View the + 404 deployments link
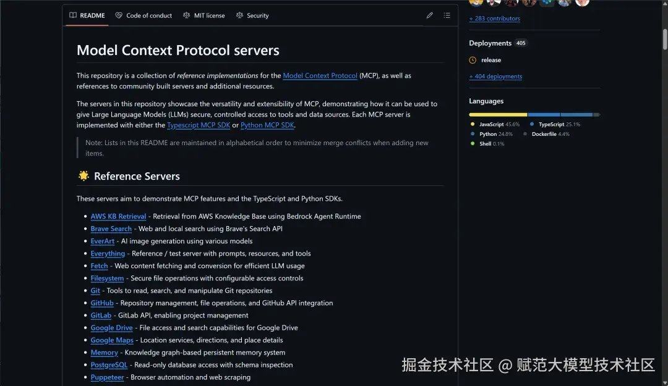Screen dimensions: 668x386 click(495, 76)
